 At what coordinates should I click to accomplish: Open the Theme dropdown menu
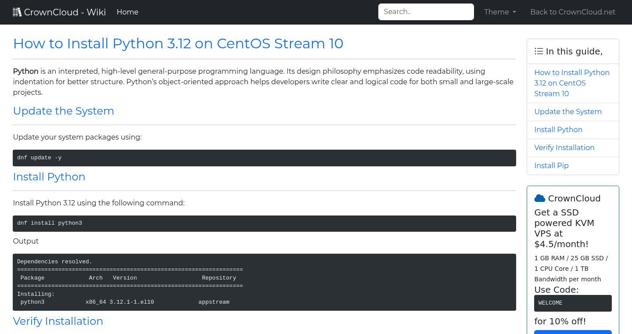[500, 12]
